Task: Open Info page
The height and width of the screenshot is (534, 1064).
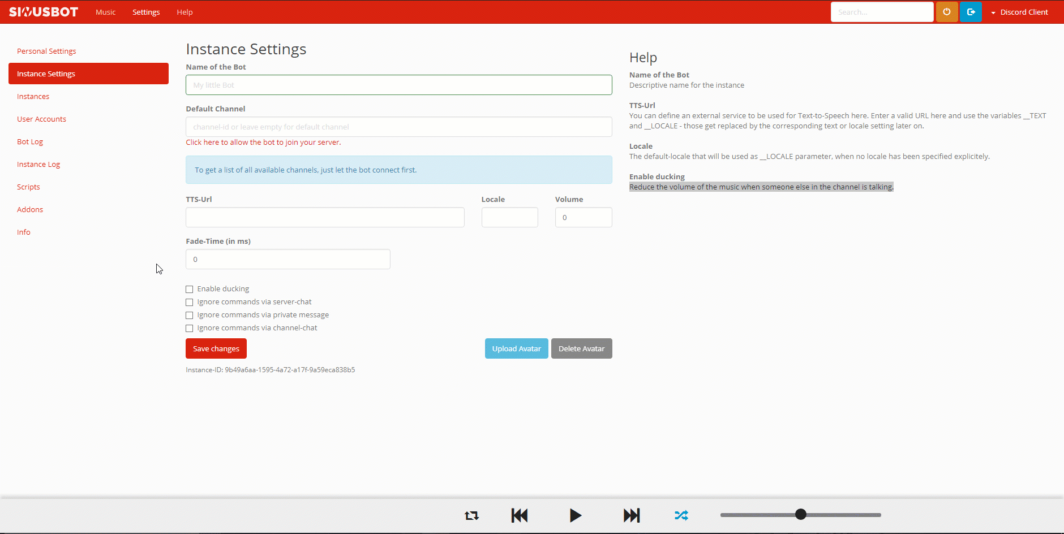Action: coord(88,232)
